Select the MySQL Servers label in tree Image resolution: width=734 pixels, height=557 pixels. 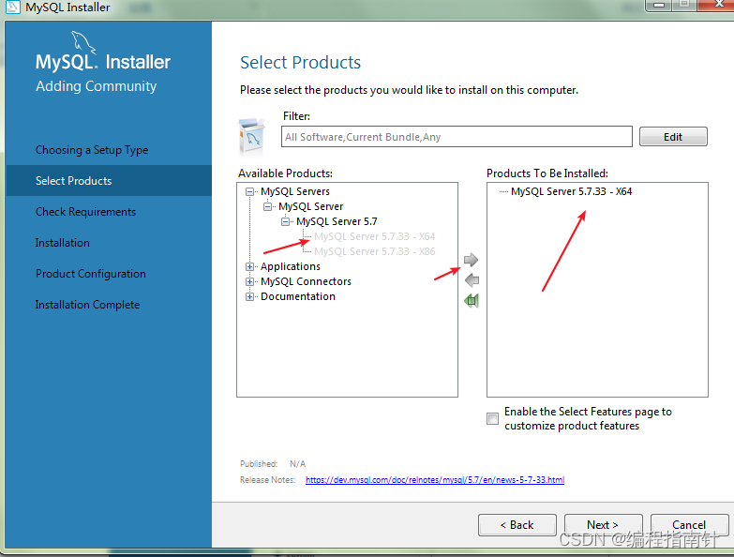point(295,191)
